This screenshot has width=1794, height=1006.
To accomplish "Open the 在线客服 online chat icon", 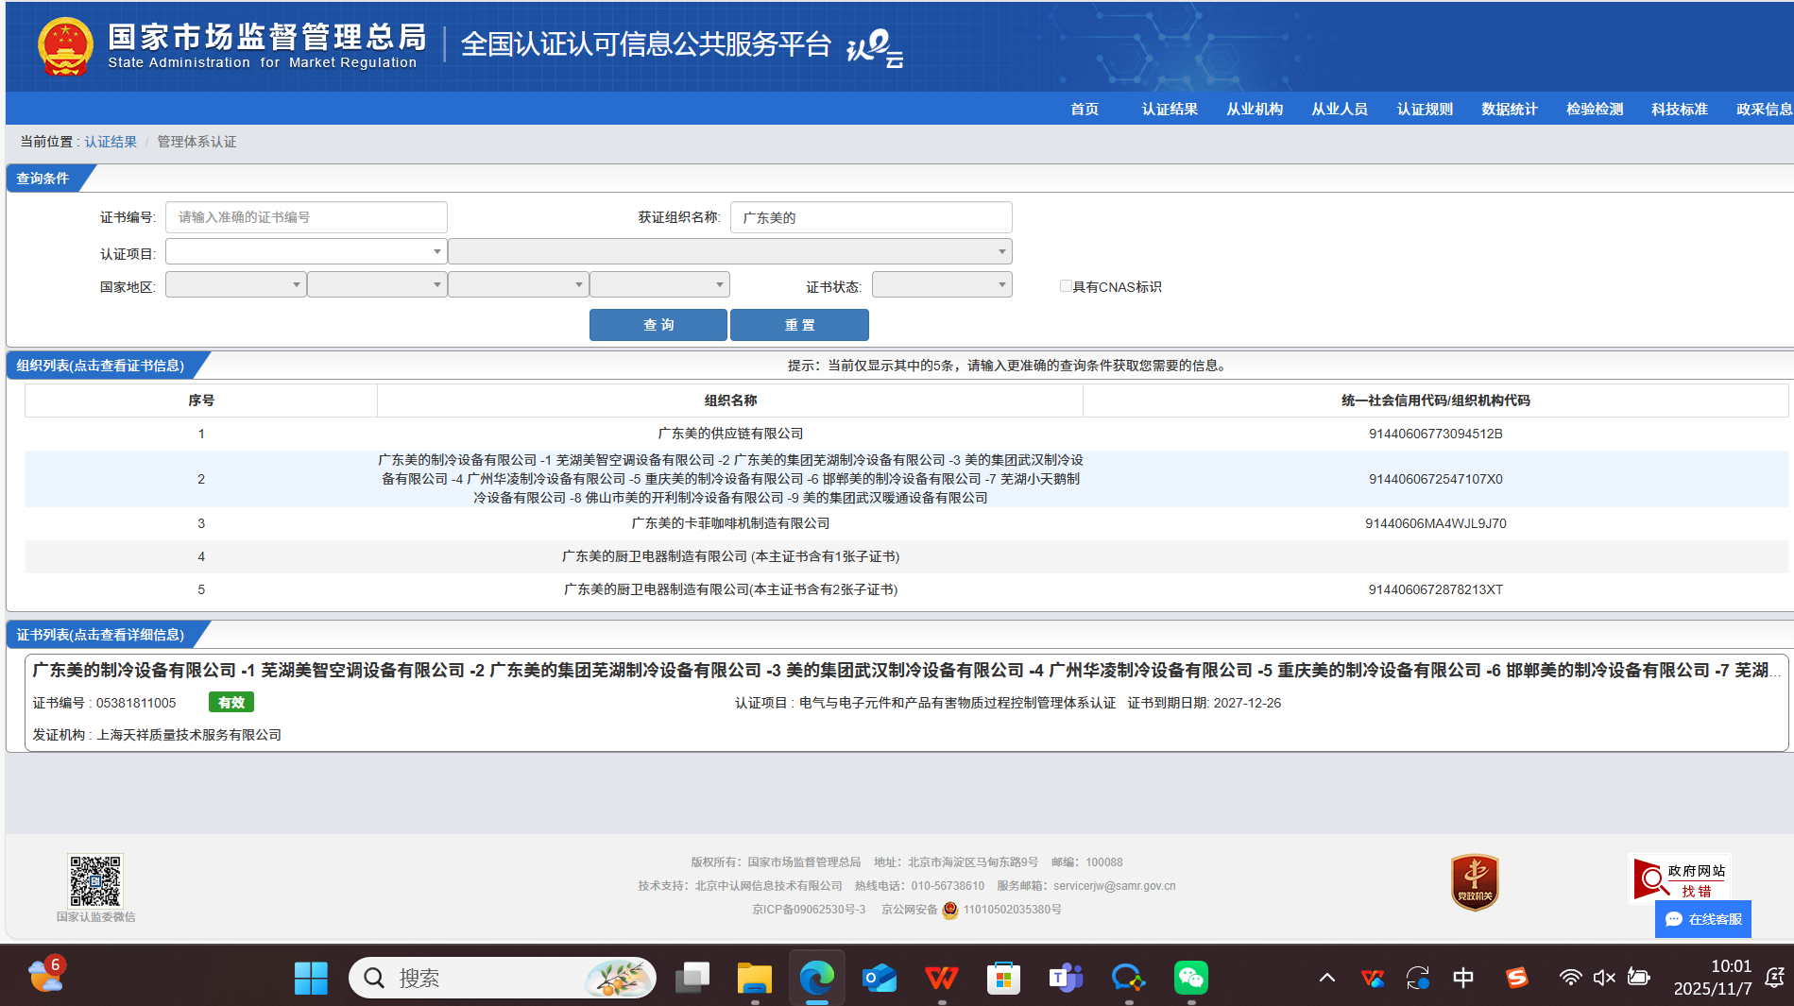I will click(1702, 919).
